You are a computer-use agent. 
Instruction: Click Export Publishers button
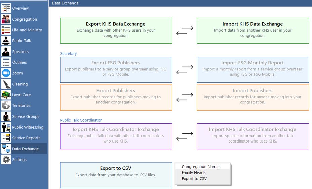(116, 97)
